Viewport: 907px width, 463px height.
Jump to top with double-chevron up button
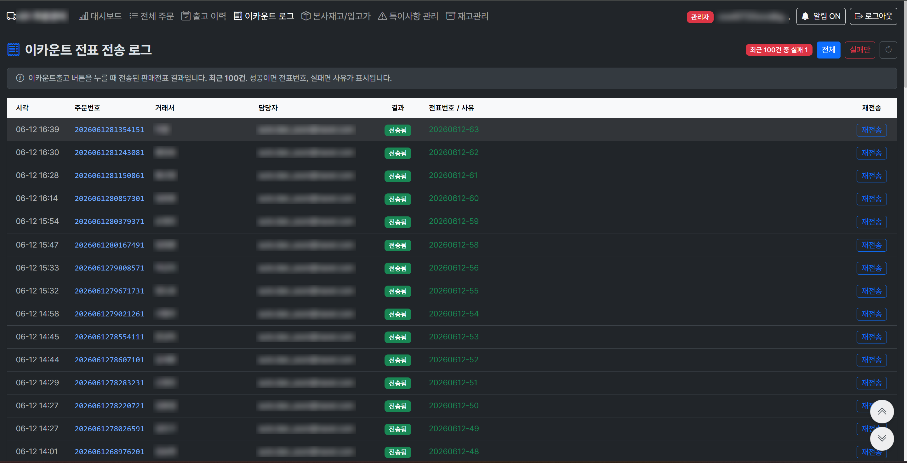pyautogui.click(x=882, y=411)
